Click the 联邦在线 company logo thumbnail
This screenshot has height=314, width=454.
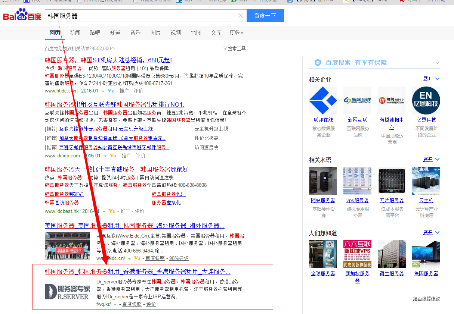(x=322, y=100)
